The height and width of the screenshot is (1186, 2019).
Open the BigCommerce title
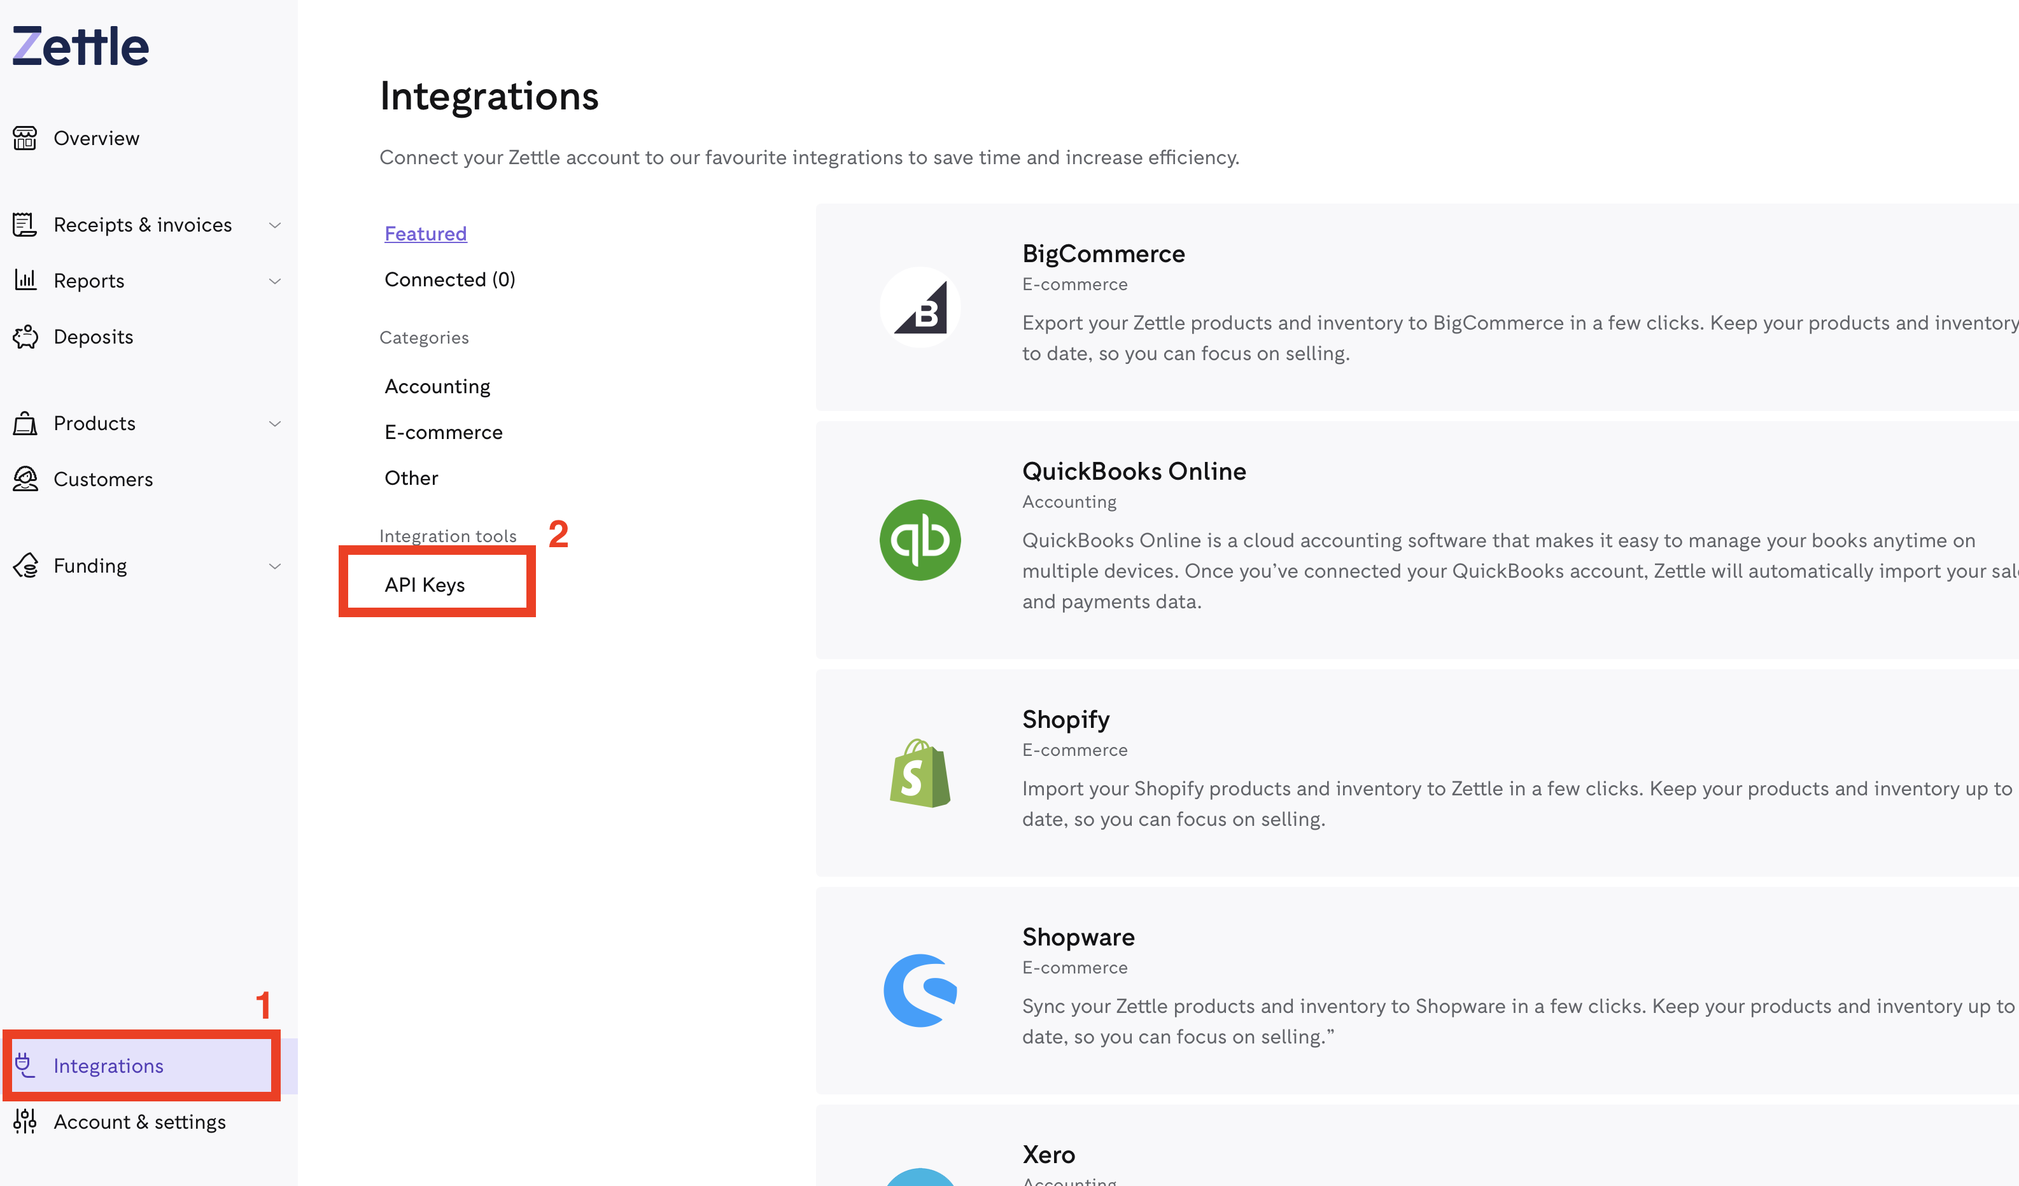1103,253
